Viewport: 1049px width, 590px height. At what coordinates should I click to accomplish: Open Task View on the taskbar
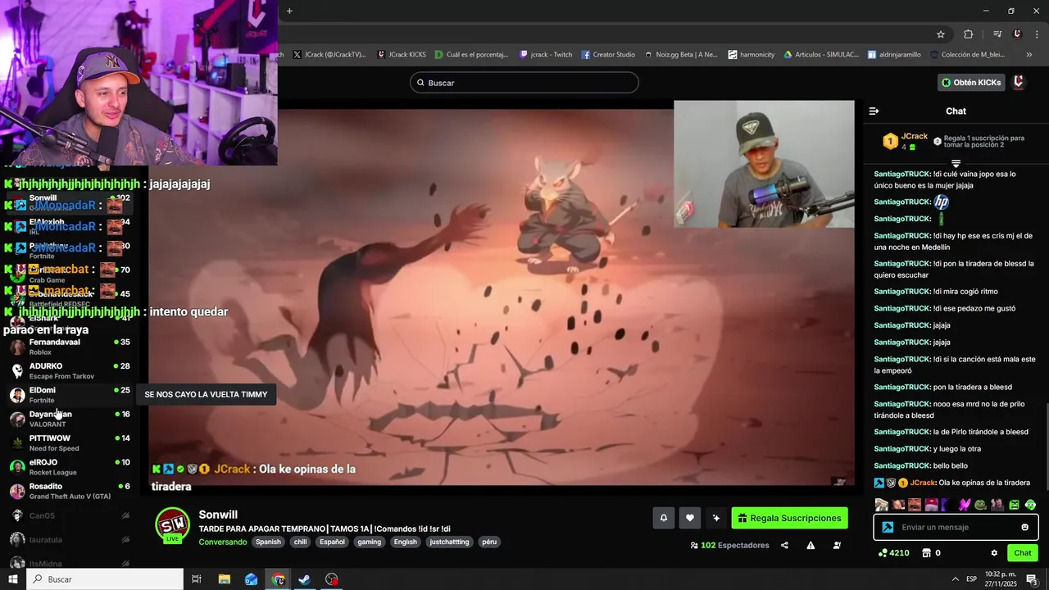pyautogui.click(x=197, y=579)
